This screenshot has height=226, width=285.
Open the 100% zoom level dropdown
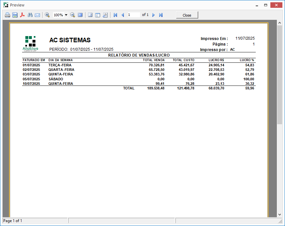coord(66,15)
